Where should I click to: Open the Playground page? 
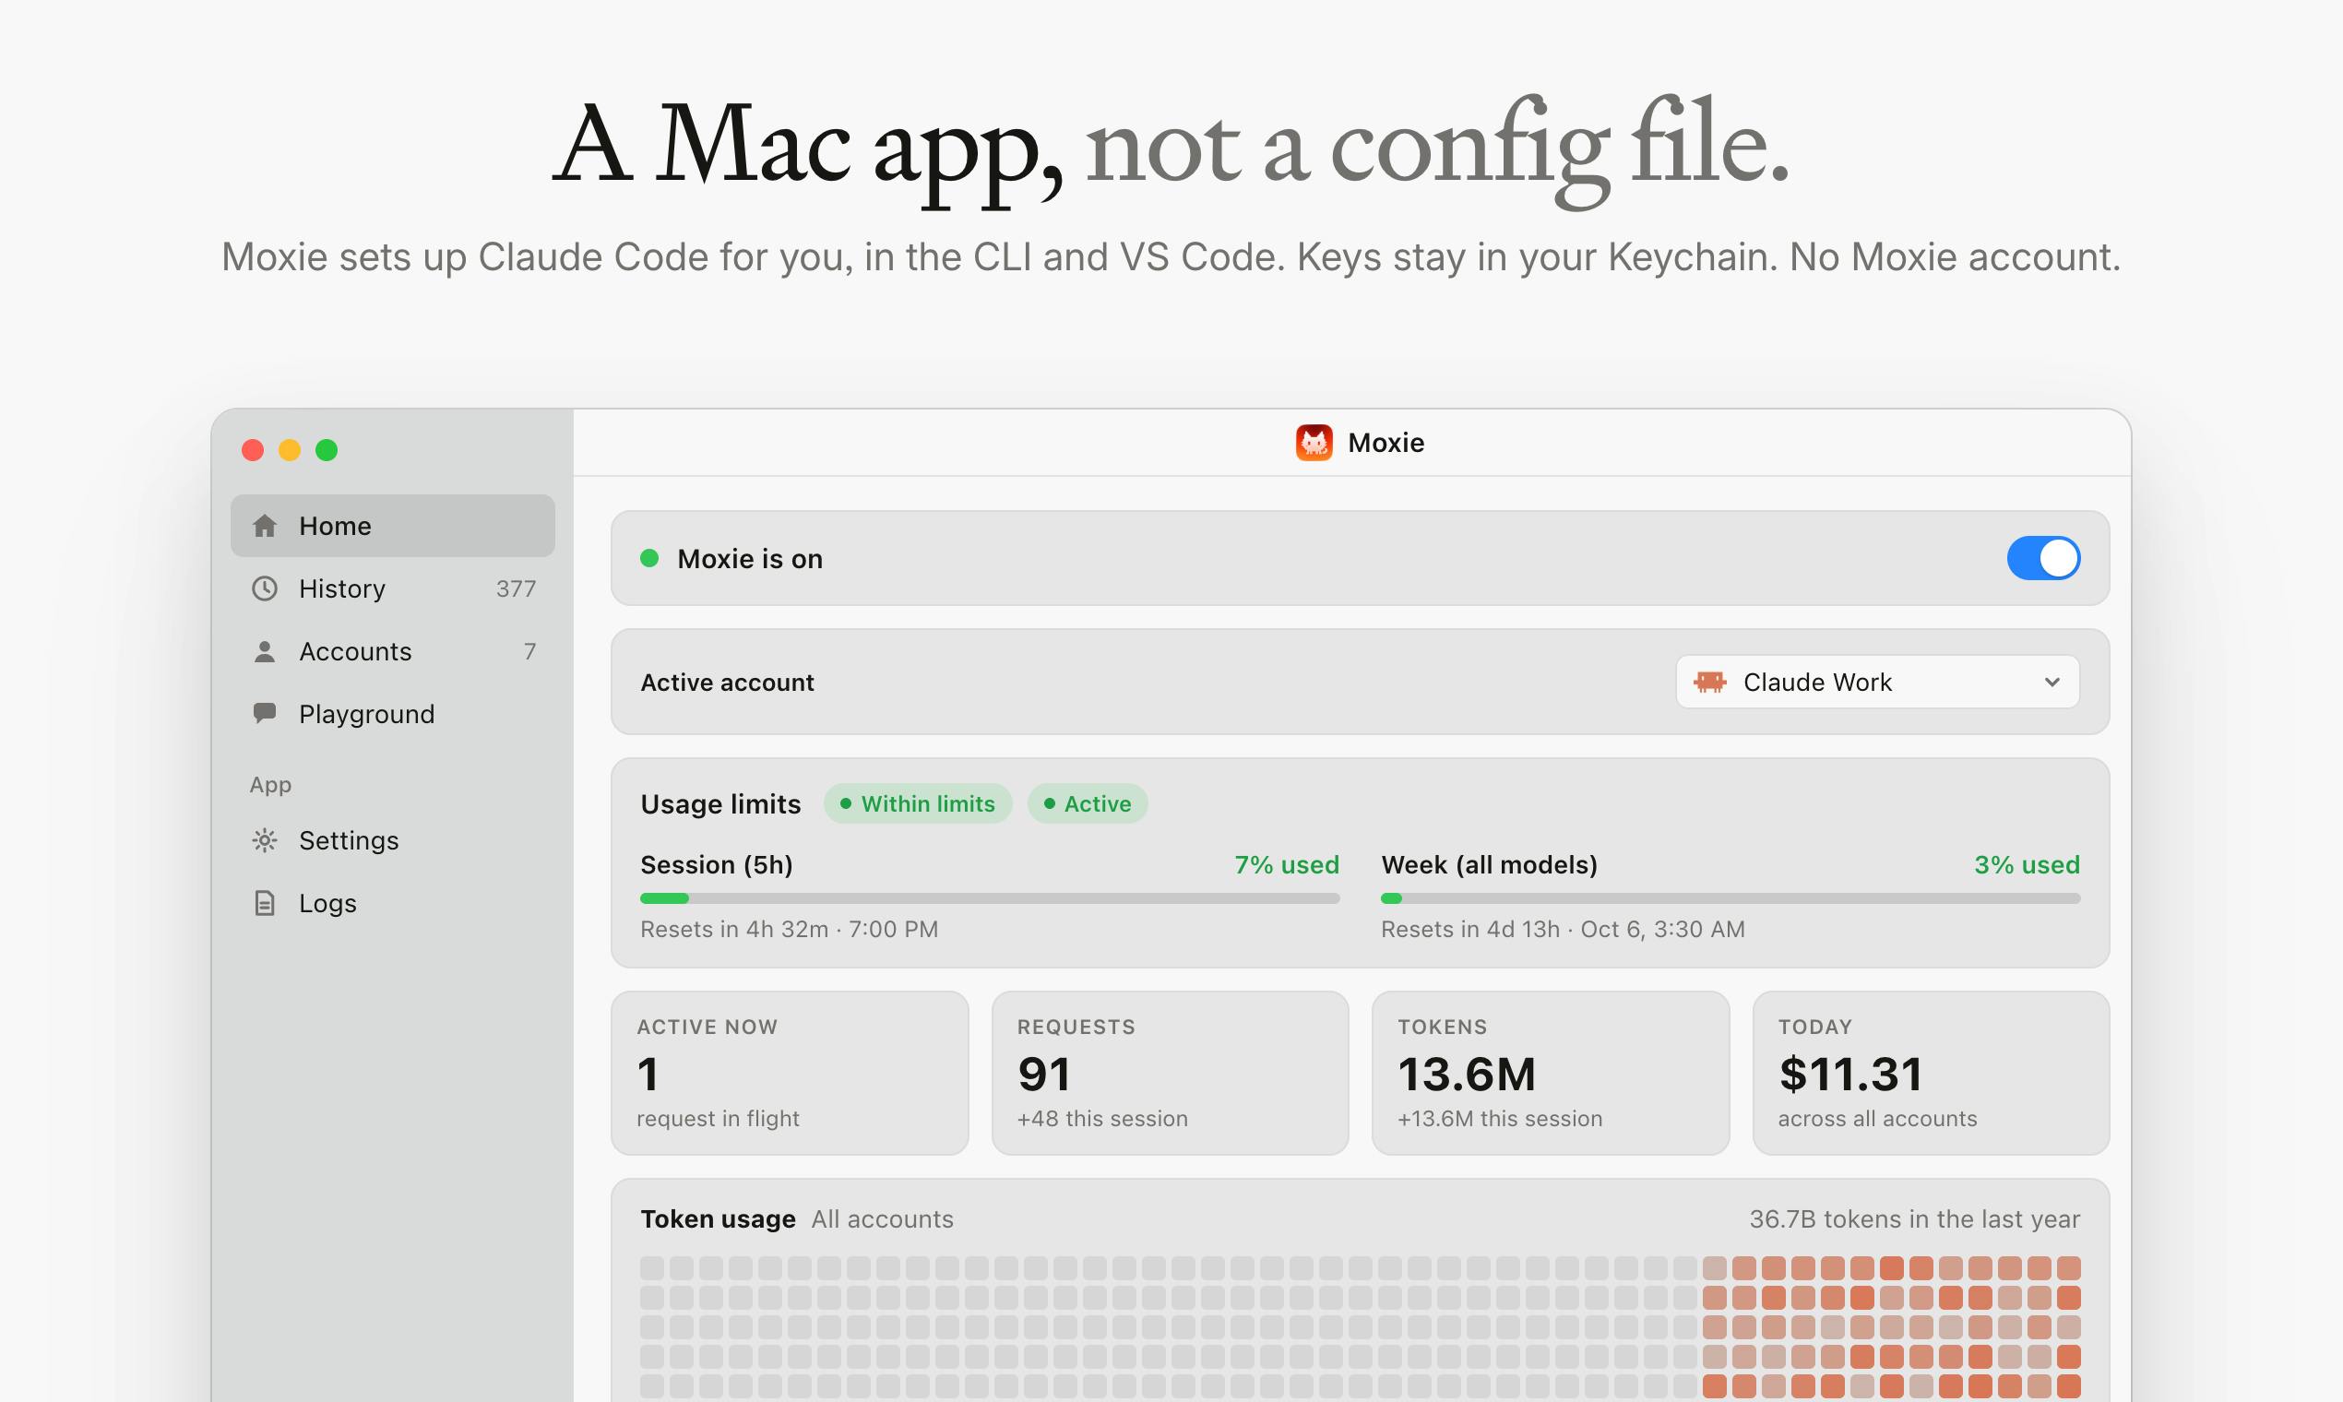point(392,714)
